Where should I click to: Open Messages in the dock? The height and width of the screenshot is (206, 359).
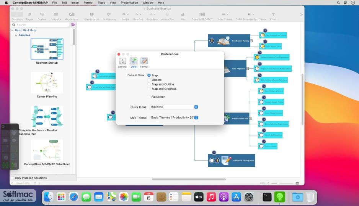click(86, 197)
